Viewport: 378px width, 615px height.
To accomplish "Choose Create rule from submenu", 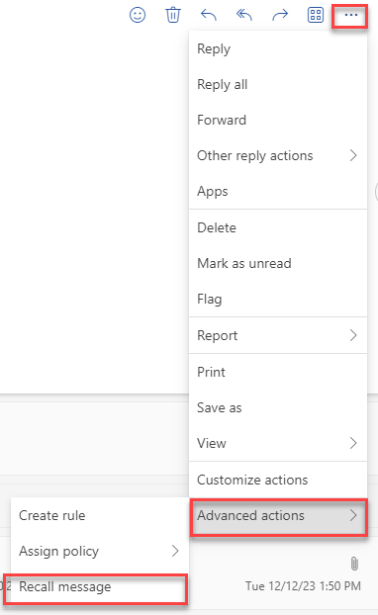I will [100, 515].
